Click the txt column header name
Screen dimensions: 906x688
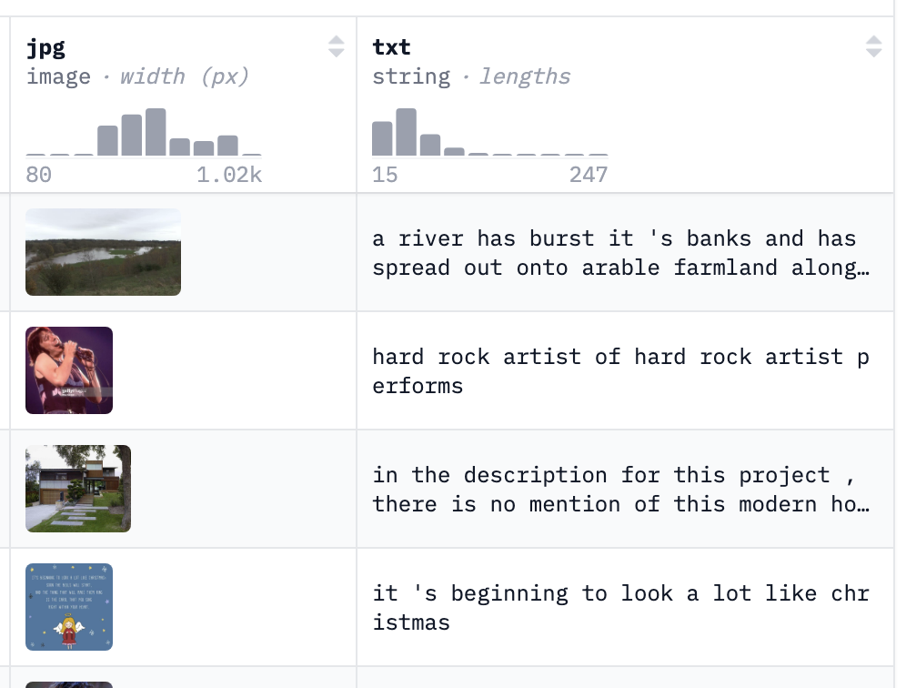tap(391, 47)
